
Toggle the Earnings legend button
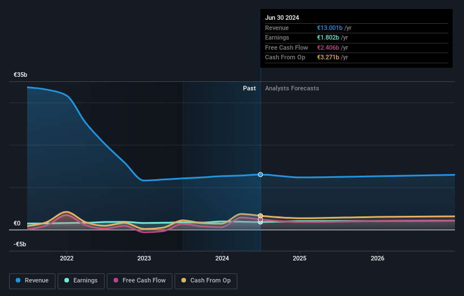click(81, 281)
